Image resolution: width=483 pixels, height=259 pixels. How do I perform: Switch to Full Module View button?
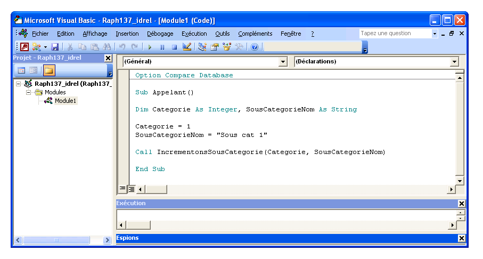131,189
